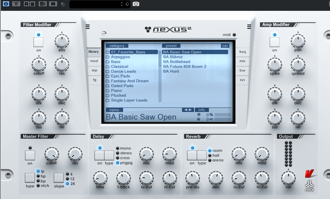
Task: Click the 01_Favorite_Bass folder icon
Action: (107, 52)
